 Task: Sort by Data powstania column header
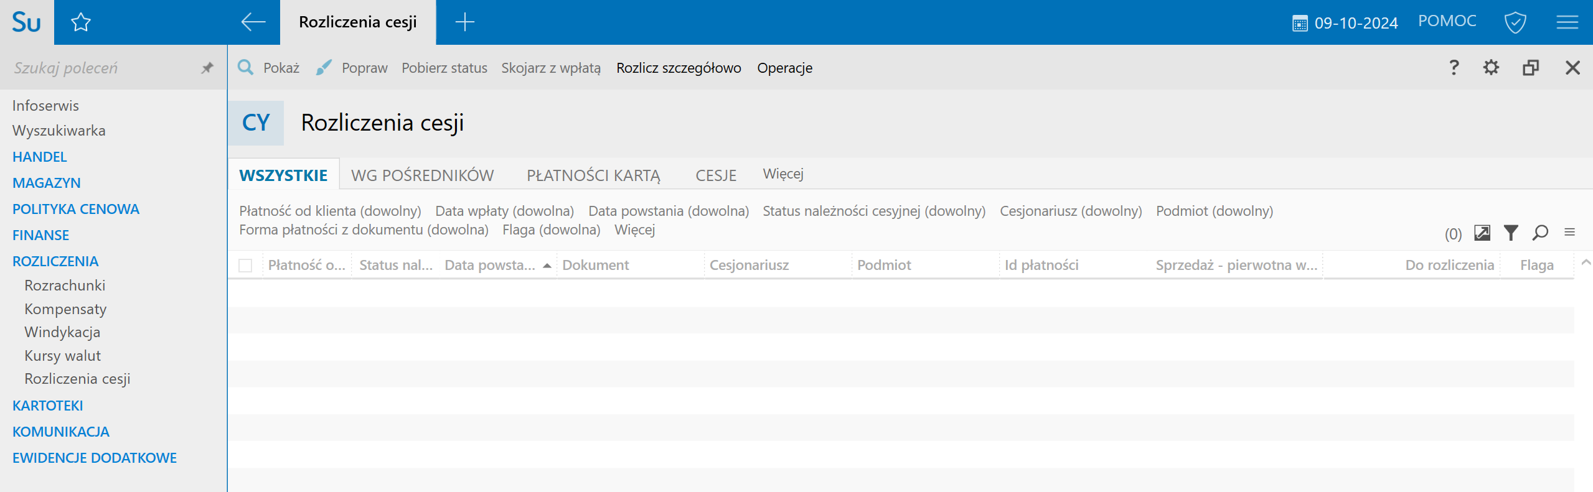coord(491,266)
